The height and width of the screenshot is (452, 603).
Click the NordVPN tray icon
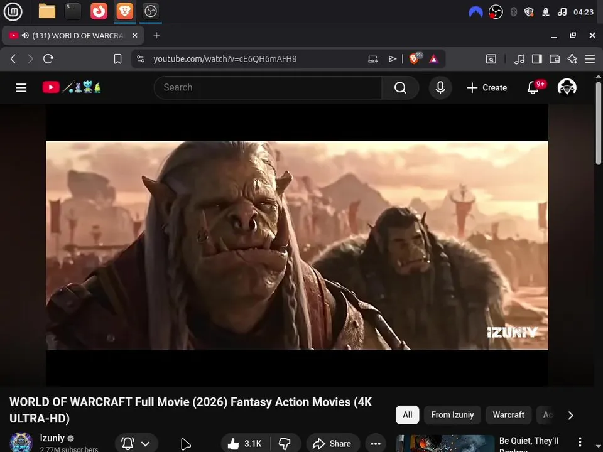[475, 13]
